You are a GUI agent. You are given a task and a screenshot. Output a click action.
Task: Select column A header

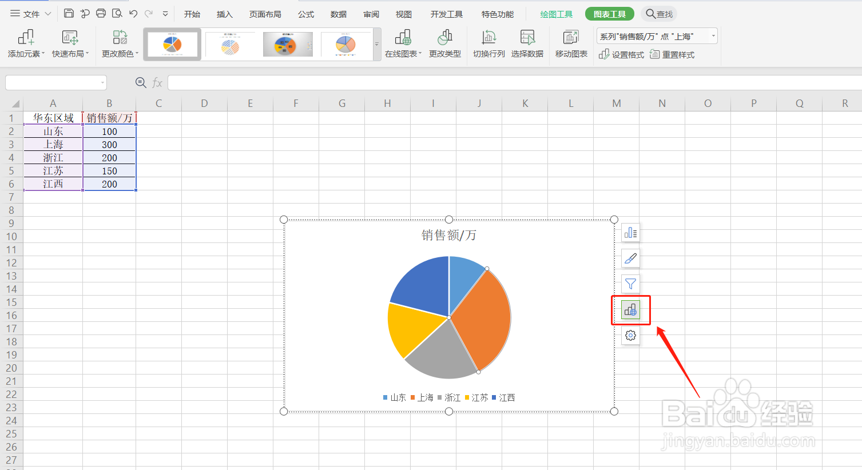point(53,103)
